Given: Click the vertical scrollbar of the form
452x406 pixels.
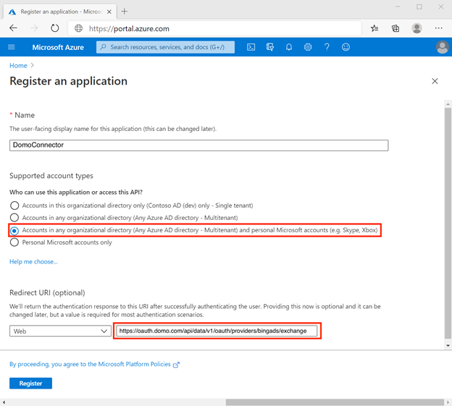Looking at the screenshot, I should click(x=448, y=223).
